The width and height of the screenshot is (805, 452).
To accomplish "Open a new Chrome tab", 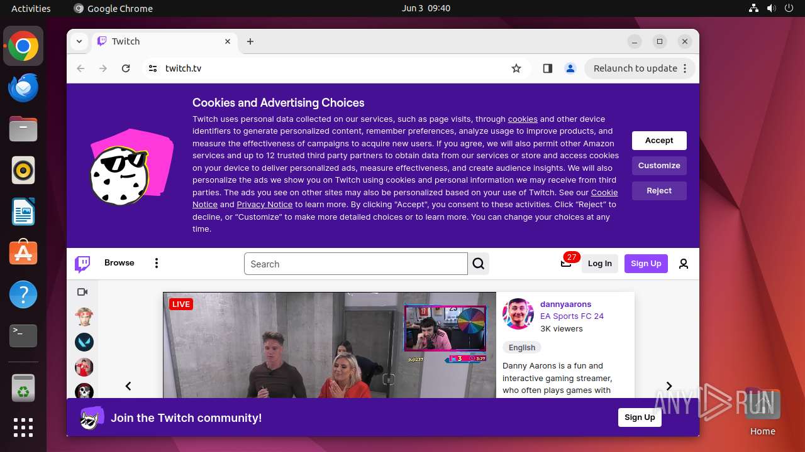I will pos(250,41).
